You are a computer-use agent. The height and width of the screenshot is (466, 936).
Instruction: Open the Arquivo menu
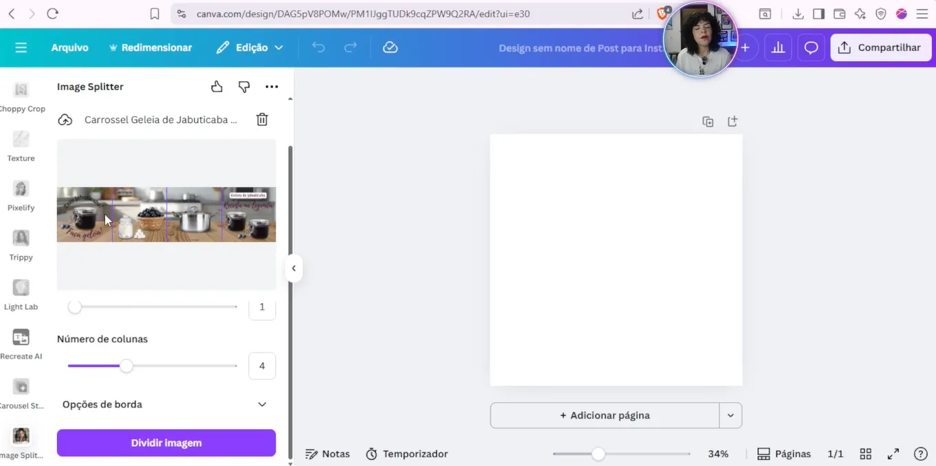(69, 47)
